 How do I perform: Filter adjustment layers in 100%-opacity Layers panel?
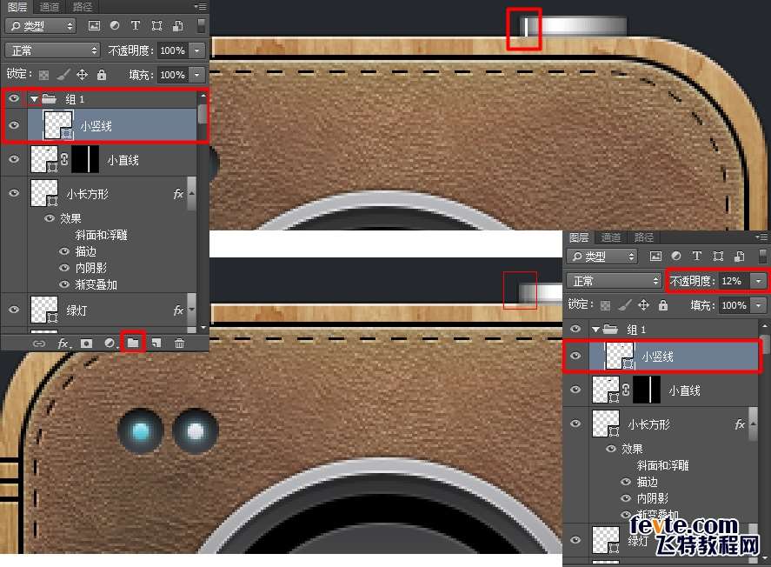click(x=115, y=25)
